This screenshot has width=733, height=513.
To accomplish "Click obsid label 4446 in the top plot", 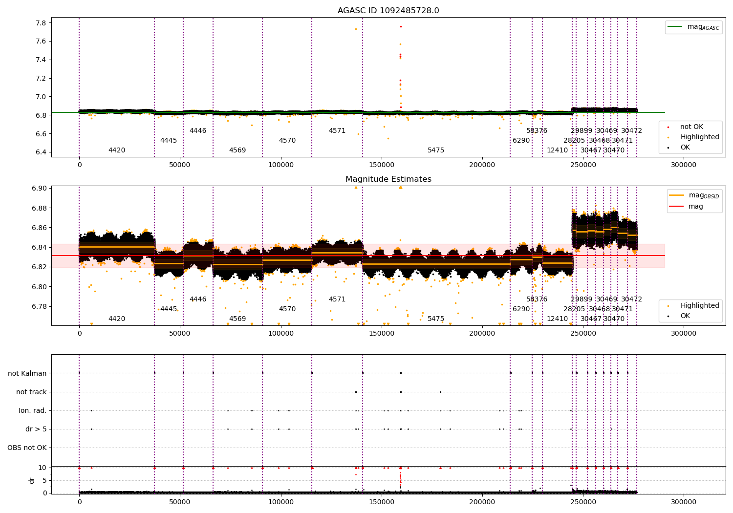I will [198, 131].
